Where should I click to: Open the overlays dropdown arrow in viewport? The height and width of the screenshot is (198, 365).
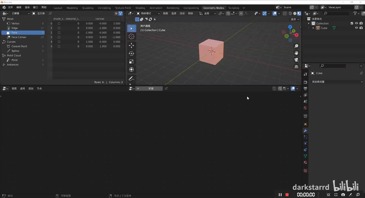tap(279, 13)
